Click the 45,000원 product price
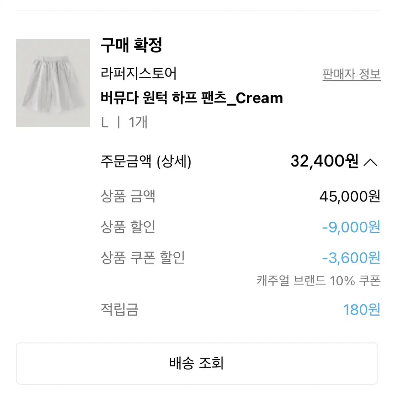 (350, 197)
